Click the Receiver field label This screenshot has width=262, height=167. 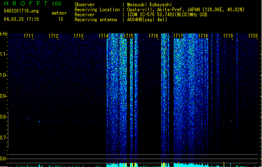tap(85, 15)
